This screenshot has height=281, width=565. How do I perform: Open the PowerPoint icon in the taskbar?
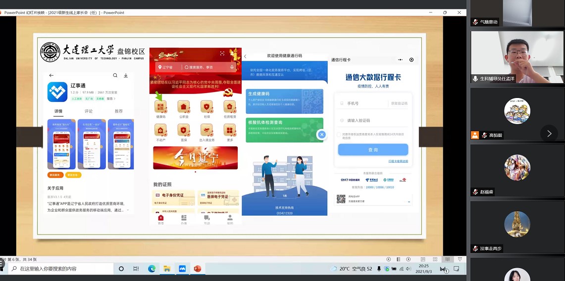(197, 269)
